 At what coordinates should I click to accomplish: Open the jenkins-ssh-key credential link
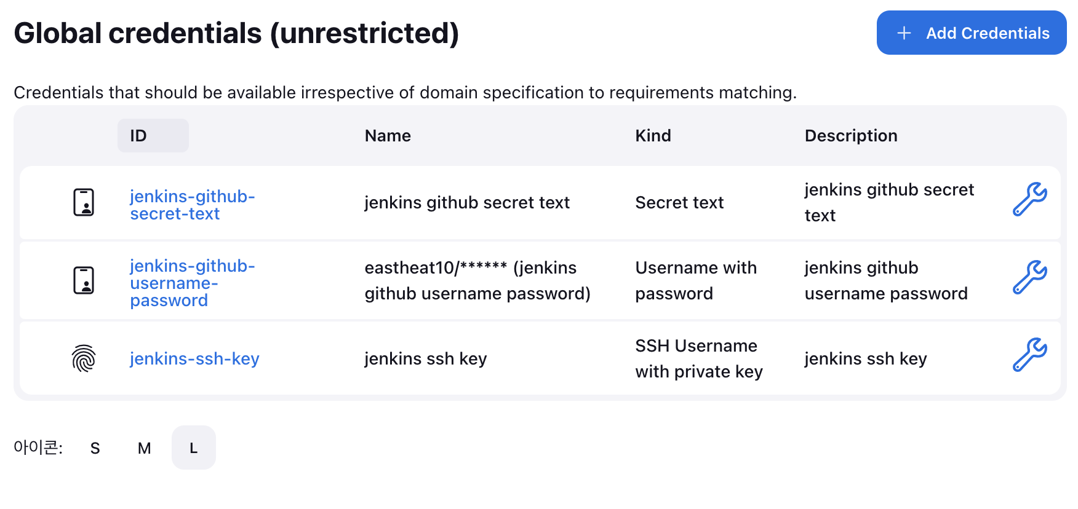[x=194, y=358]
